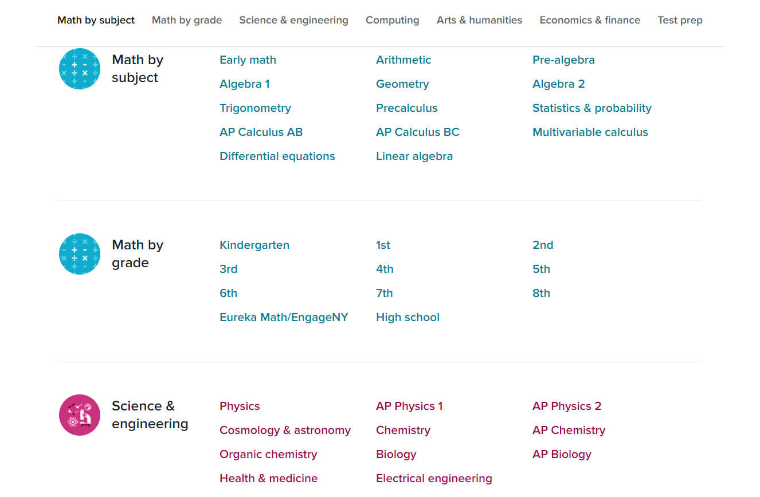Image resolution: width=760 pixels, height=497 pixels.
Task: Click the Math by subject icon
Action: point(80,69)
